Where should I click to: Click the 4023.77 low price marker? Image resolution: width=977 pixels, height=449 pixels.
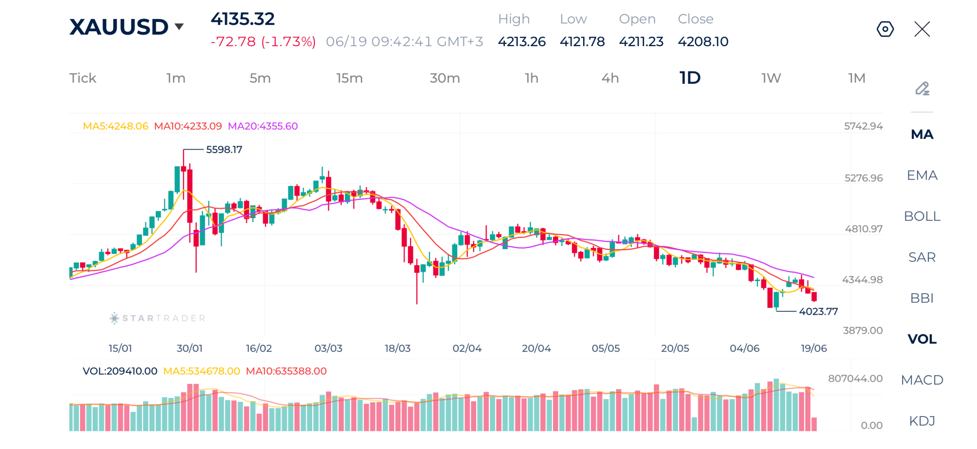click(x=818, y=311)
